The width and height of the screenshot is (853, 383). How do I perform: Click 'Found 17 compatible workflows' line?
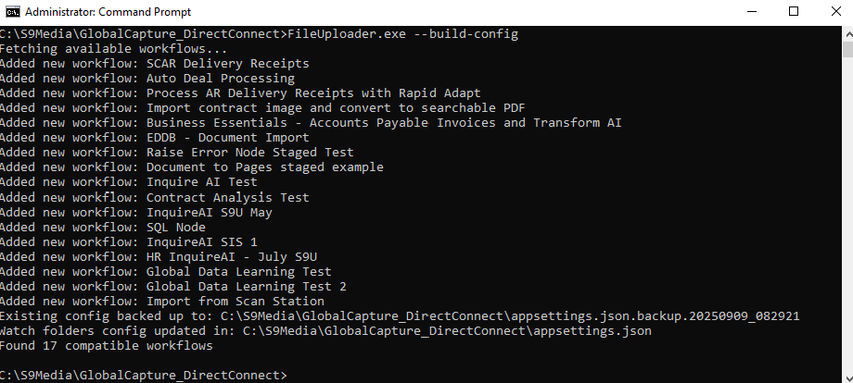pos(107,345)
